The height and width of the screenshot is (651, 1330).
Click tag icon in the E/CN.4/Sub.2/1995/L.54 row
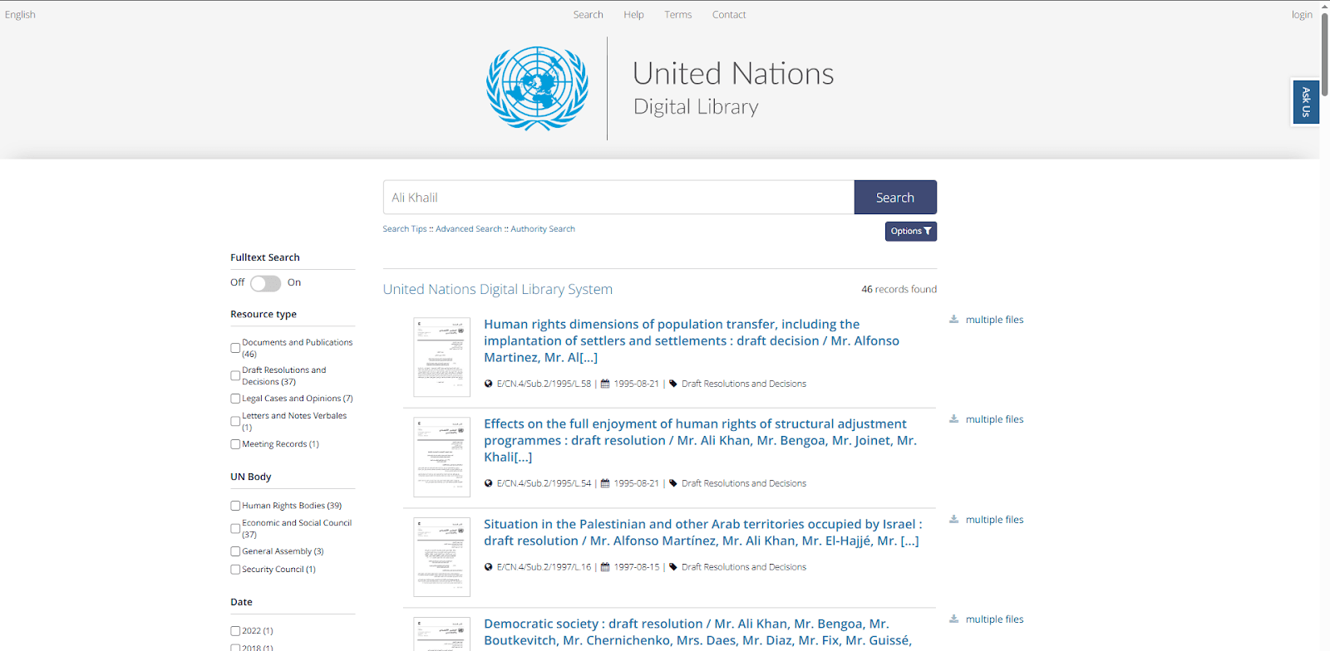673,483
